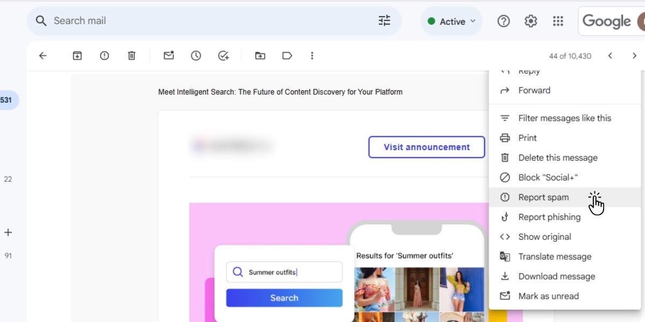Click the Summer outfits search box
This screenshot has height=322, width=645.
tap(284, 272)
